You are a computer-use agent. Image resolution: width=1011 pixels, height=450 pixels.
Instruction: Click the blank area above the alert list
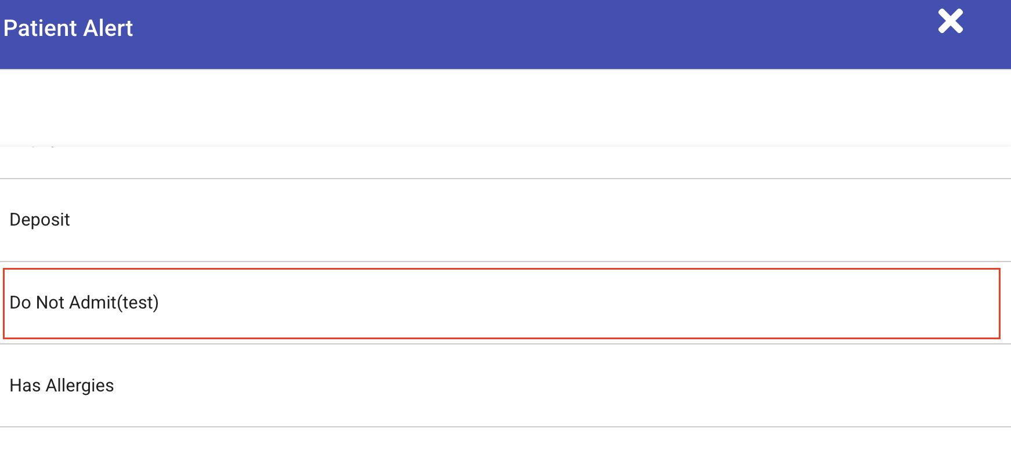click(505, 107)
